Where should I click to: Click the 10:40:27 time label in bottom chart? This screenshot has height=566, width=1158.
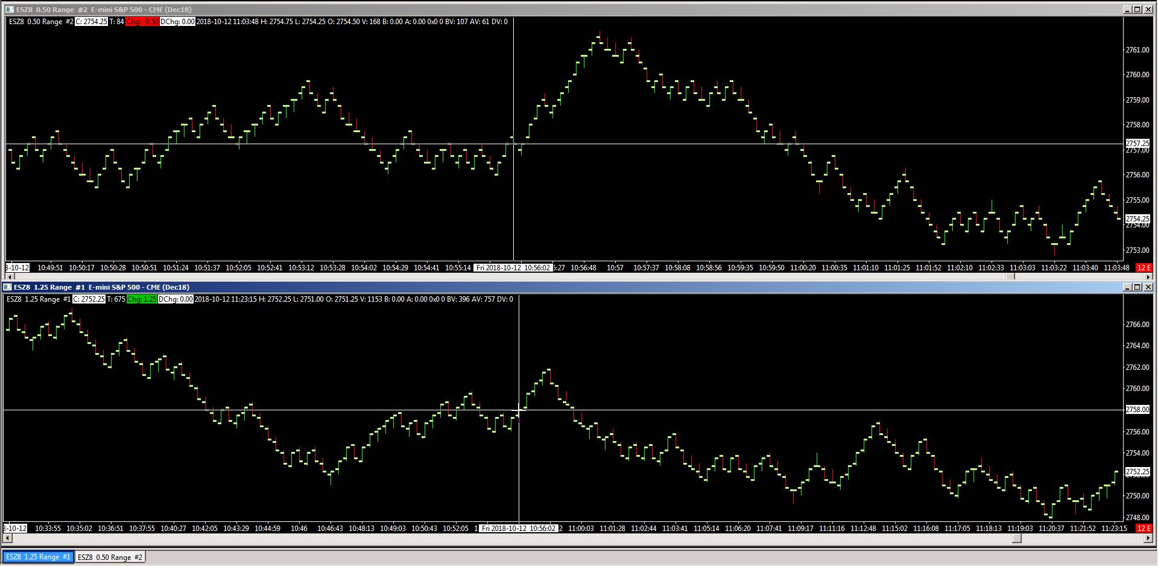point(173,529)
